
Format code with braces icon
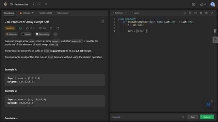click(190, 13)
